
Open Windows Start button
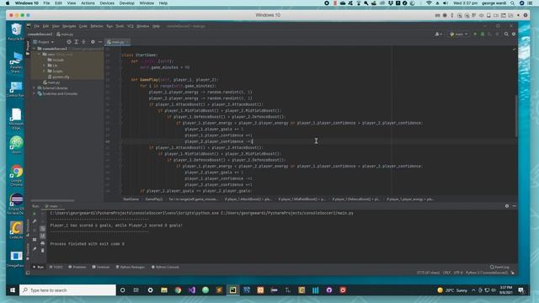pos(13,290)
